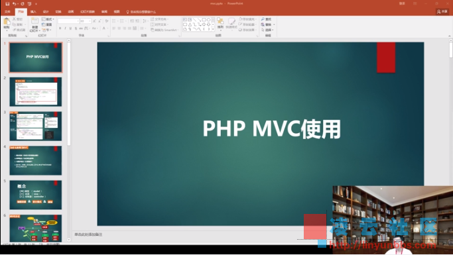Switch to the 切换 (Transitions) tab

pyautogui.click(x=58, y=12)
